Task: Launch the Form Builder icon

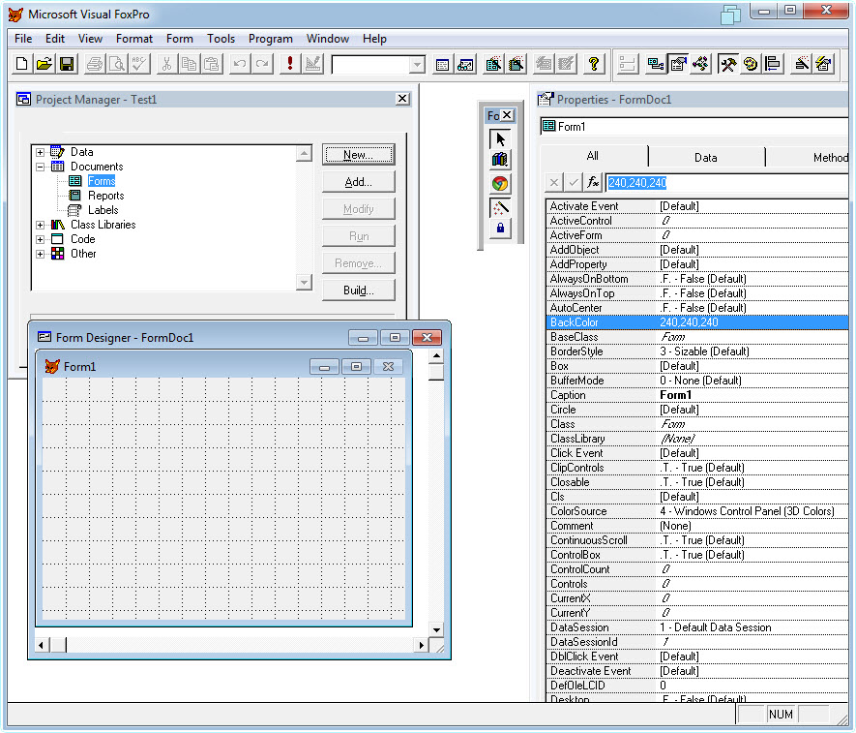Action: (x=802, y=65)
